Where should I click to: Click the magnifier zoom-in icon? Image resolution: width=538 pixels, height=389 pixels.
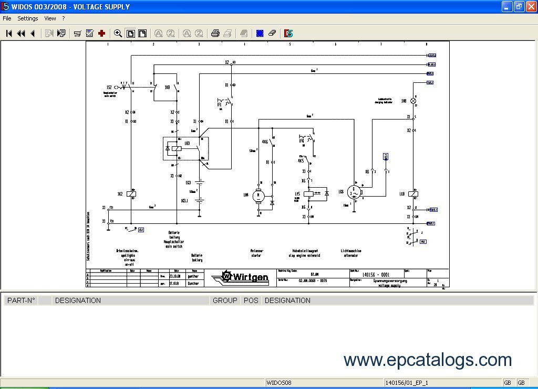118,33
